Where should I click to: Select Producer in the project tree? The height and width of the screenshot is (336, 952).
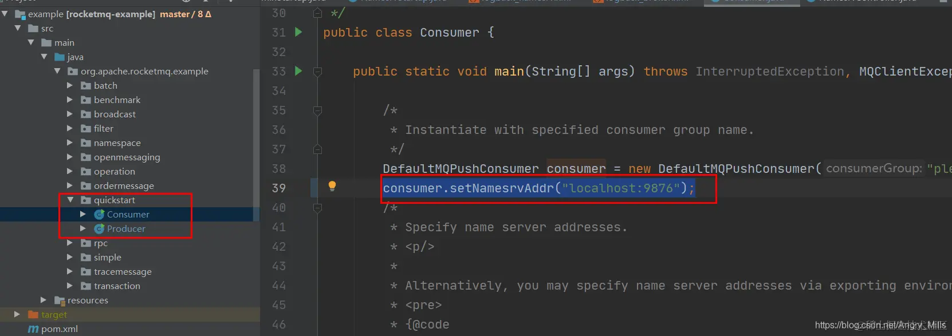pos(126,228)
